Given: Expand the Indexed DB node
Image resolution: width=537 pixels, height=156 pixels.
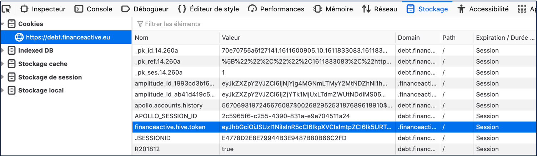Looking at the screenshot, I should [3, 51].
